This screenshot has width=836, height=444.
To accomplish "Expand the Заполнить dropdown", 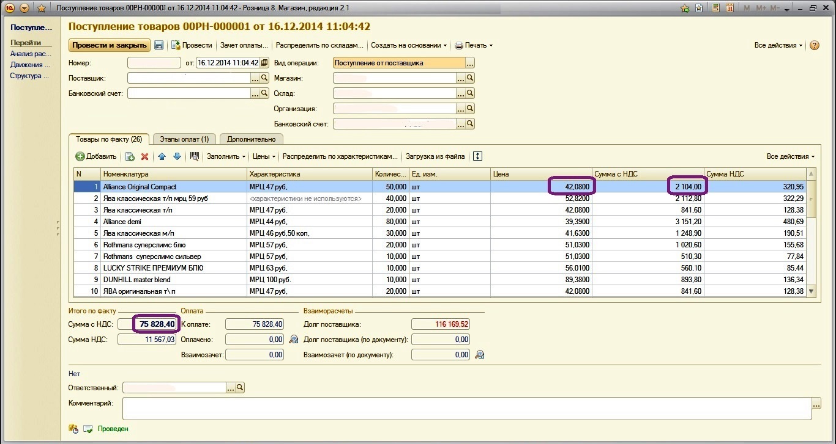I will [226, 156].
